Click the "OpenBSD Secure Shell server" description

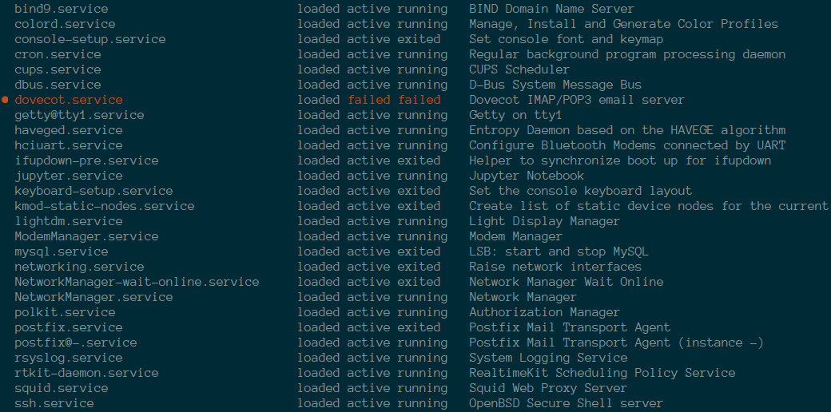(x=566, y=403)
